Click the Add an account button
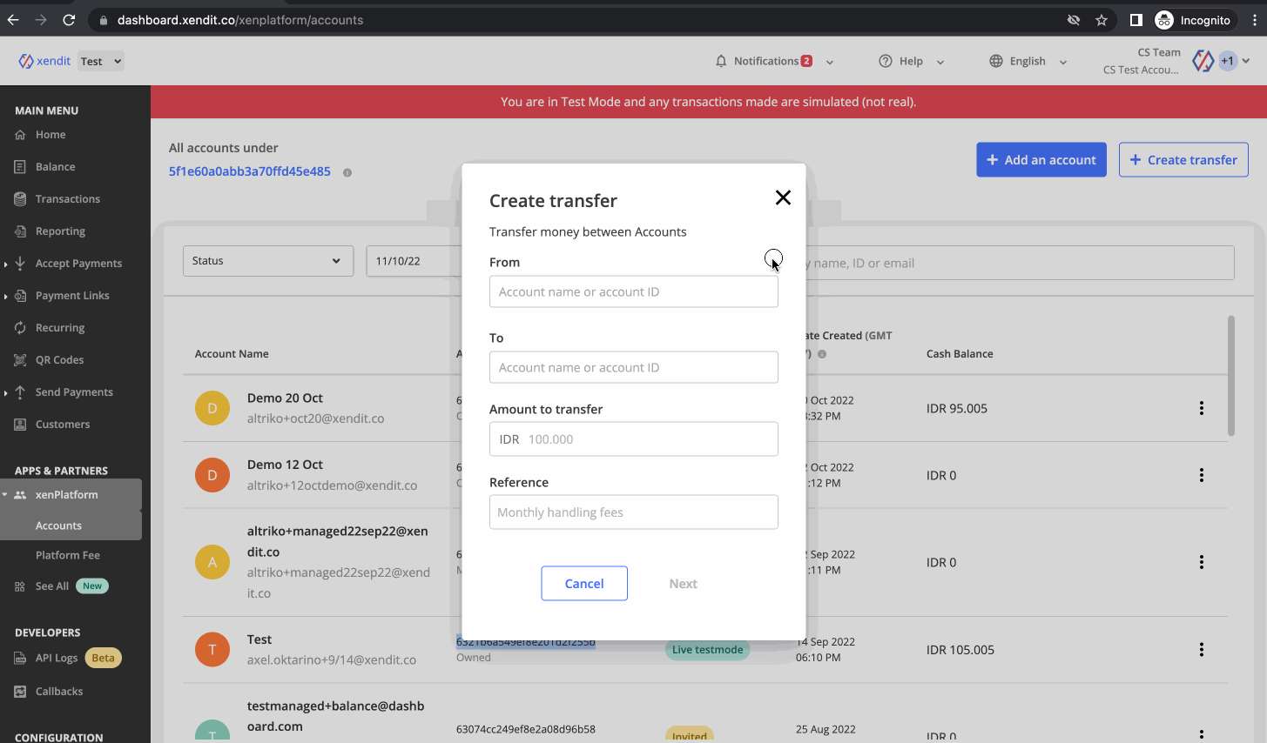Screen dimensions: 1267x743 [1041, 160]
